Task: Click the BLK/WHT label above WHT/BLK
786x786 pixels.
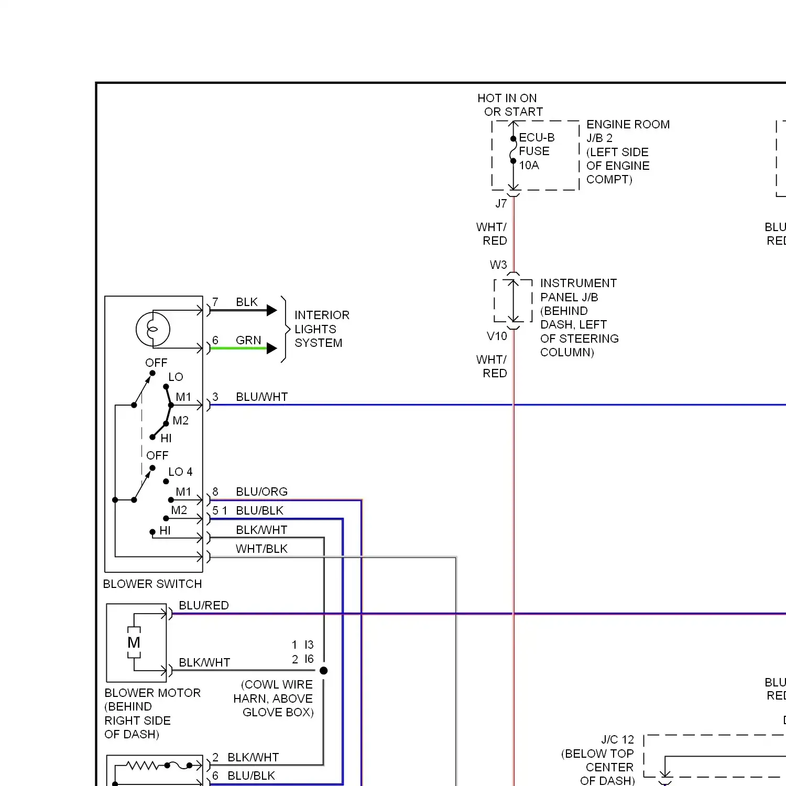Action: coord(261,530)
